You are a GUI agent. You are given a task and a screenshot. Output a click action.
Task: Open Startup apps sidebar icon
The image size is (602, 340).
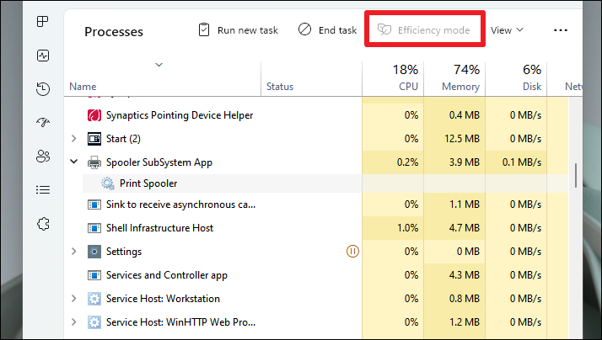tap(42, 123)
